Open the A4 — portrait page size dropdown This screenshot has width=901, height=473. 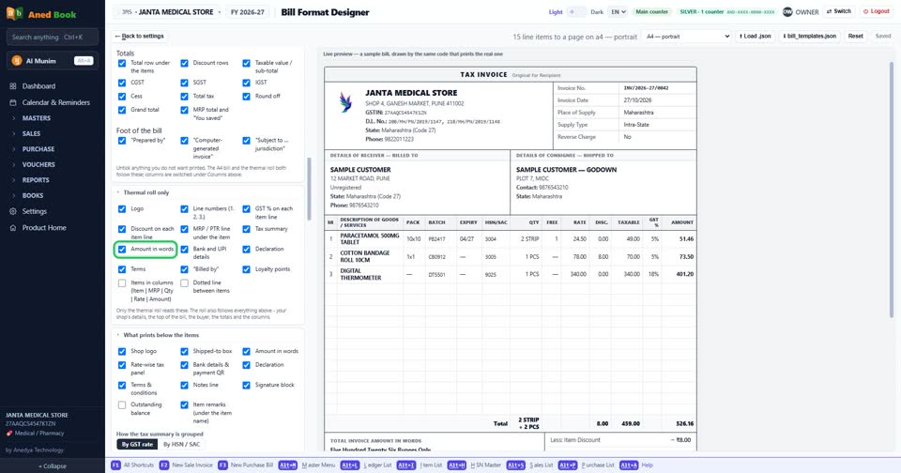687,37
